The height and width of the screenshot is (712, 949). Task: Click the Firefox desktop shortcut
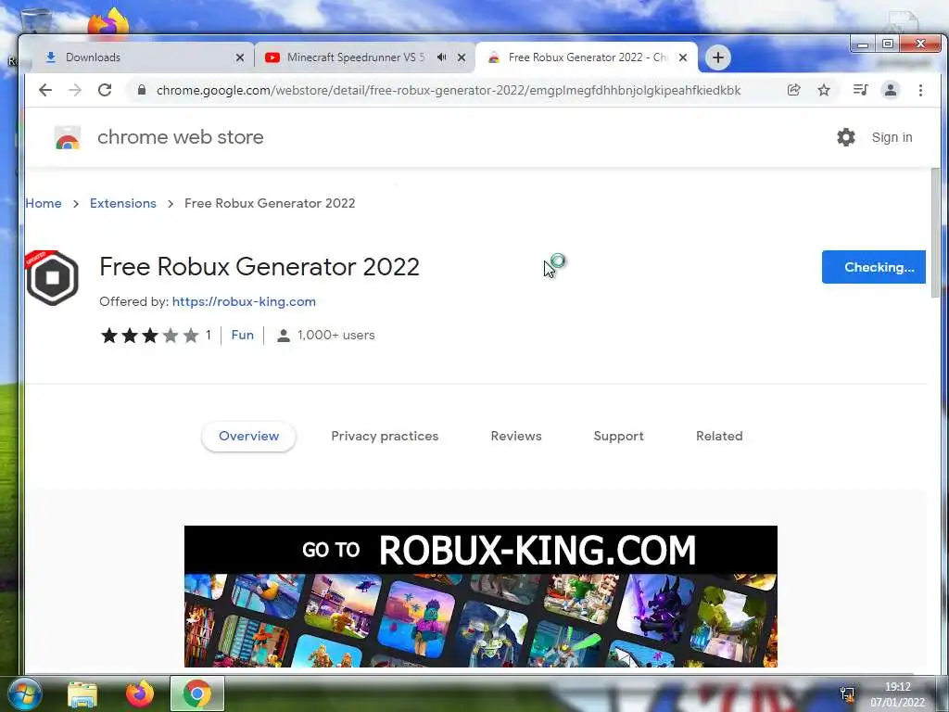click(x=108, y=22)
